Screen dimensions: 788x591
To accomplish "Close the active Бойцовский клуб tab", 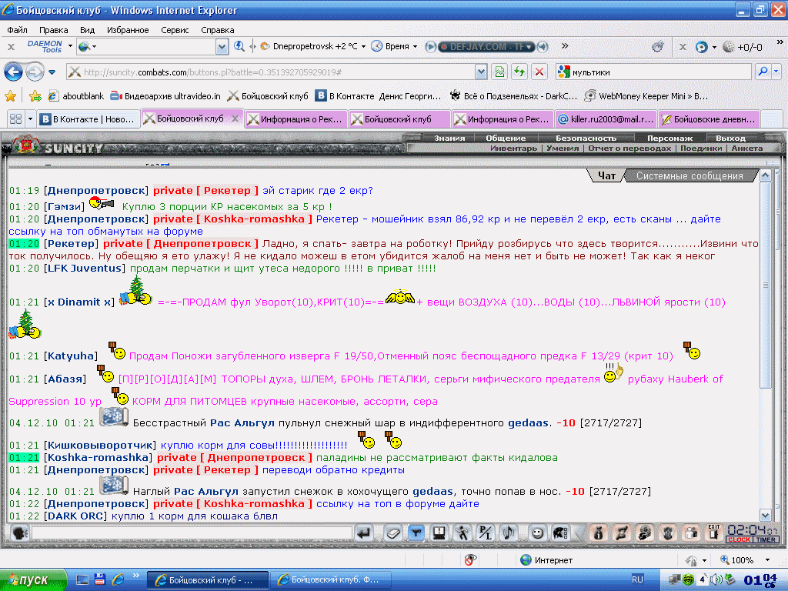I will point(234,119).
